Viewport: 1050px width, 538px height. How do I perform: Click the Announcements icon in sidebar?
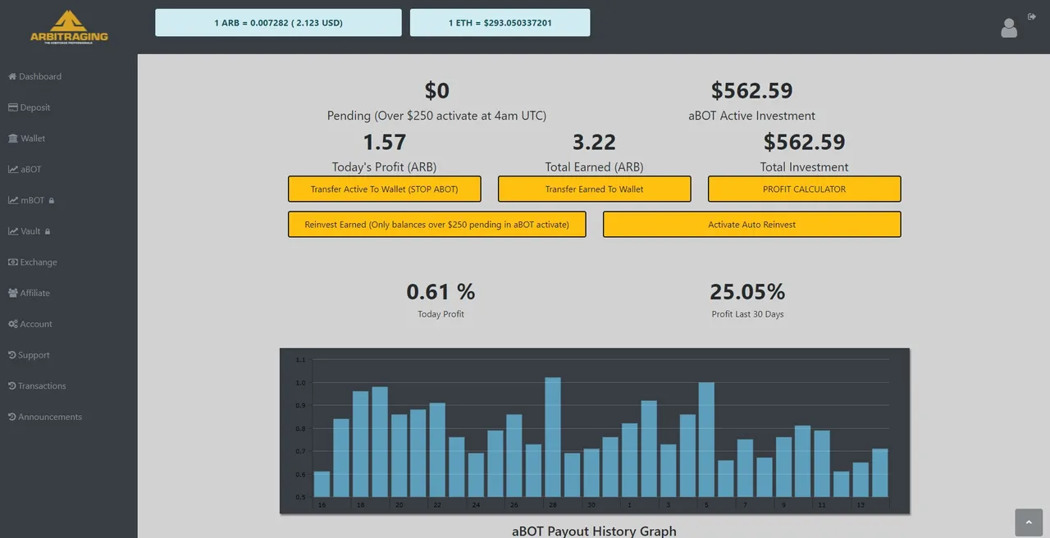click(12, 417)
